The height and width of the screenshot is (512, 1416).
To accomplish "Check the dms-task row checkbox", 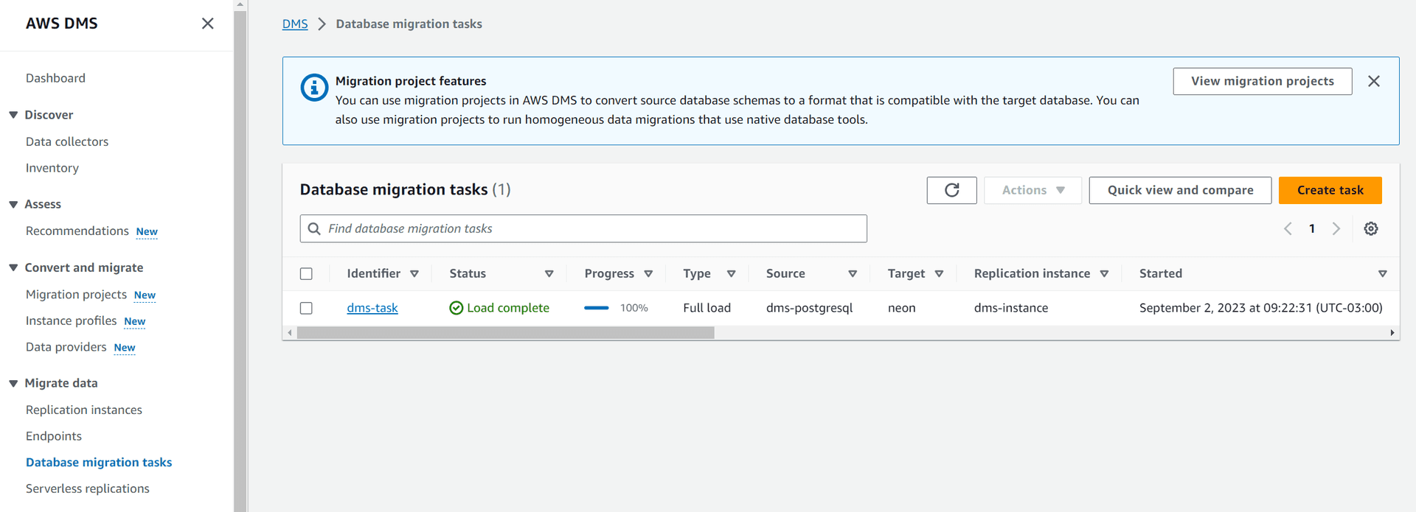I will coord(306,308).
